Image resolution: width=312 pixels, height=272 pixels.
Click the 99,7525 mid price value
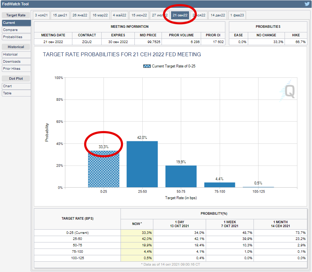click(x=154, y=42)
